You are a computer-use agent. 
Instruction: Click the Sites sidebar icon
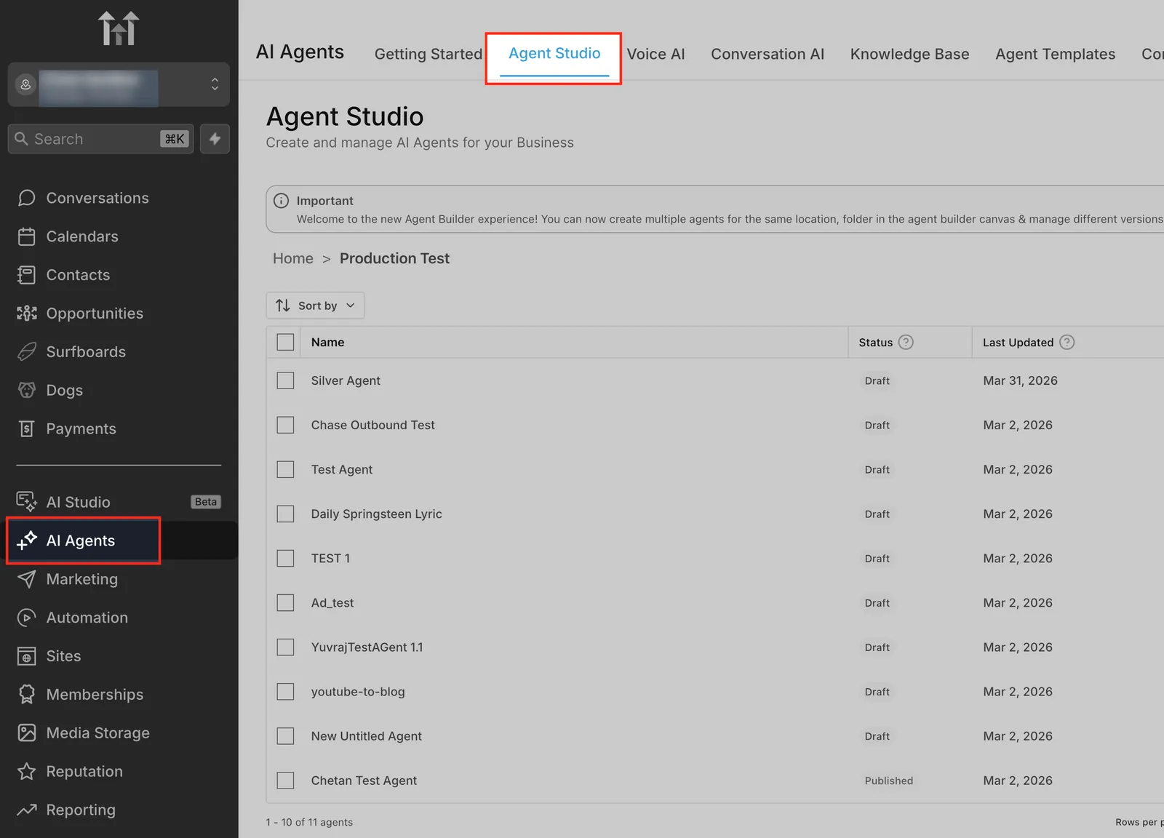click(27, 656)
